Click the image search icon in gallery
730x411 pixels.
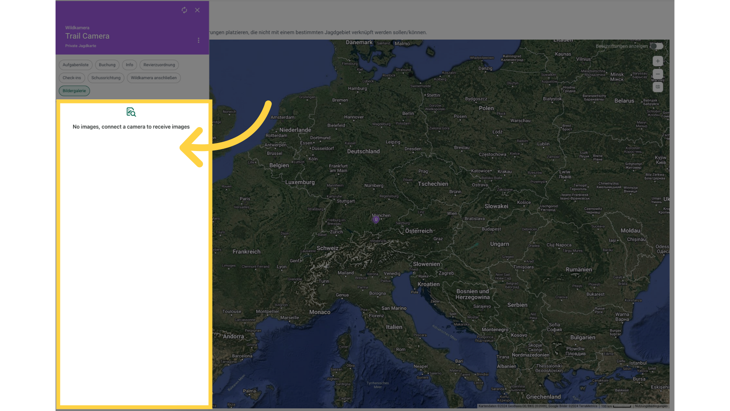coord(131,112)
